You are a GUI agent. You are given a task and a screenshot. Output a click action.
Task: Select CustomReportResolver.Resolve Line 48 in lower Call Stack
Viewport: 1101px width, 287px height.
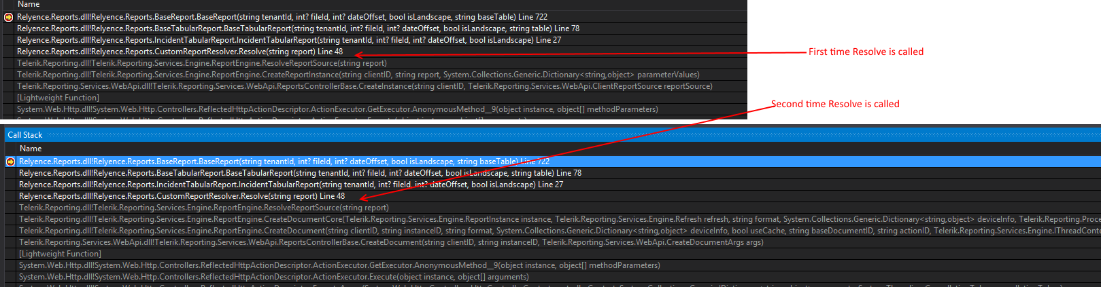click(x=182, y=196)
